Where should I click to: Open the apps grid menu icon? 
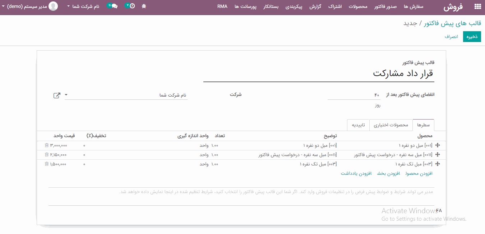point(477,6)
